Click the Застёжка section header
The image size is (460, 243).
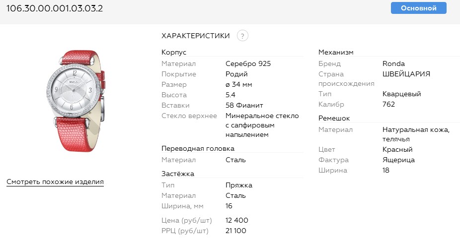pos(178,174)
